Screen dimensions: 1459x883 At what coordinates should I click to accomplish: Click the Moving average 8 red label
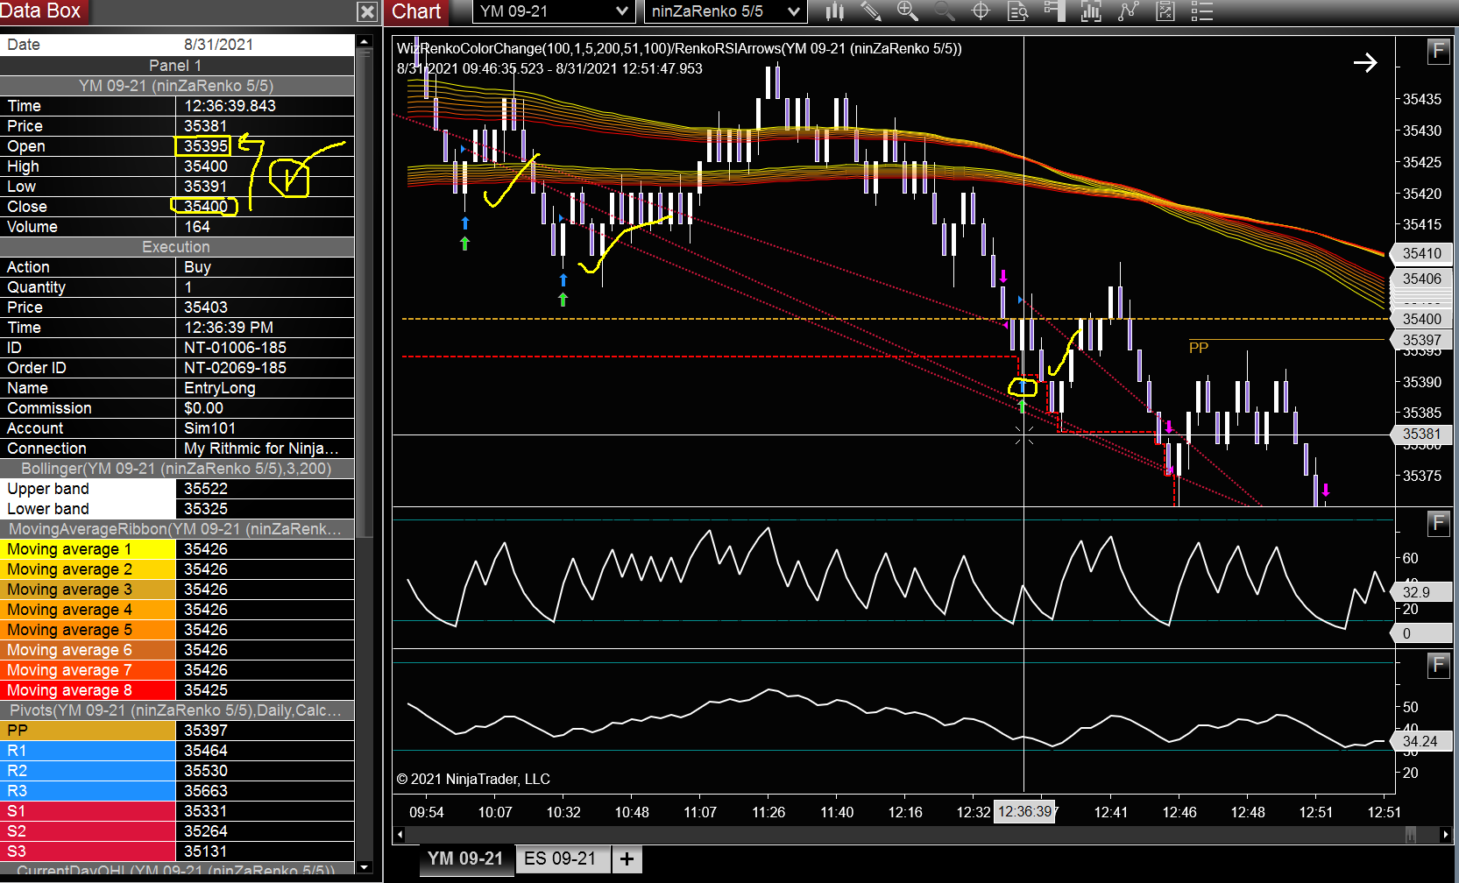tap(88, 690)
